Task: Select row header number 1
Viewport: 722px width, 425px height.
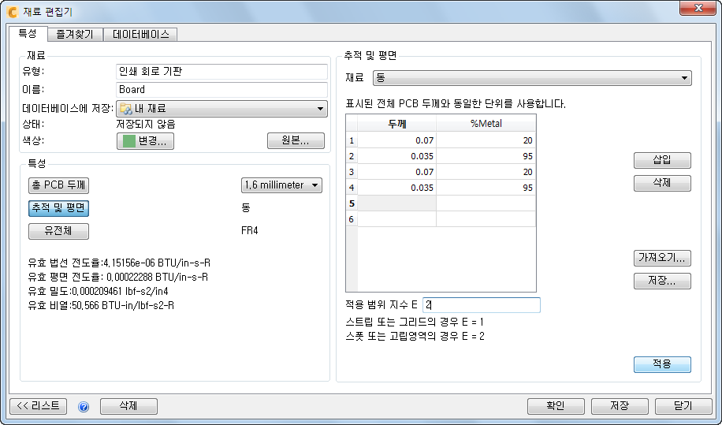Action: tap(352, 140)
